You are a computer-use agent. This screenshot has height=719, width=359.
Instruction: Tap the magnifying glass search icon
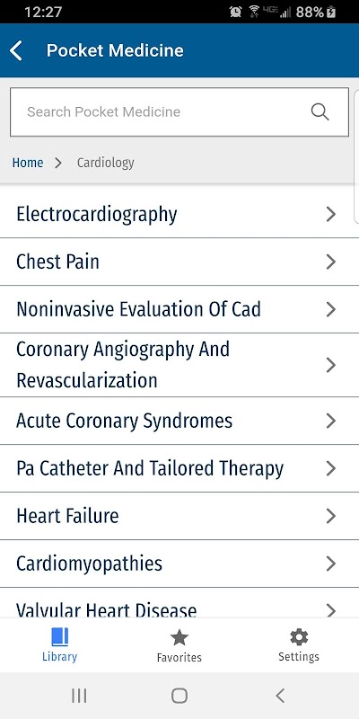(320, 111)
